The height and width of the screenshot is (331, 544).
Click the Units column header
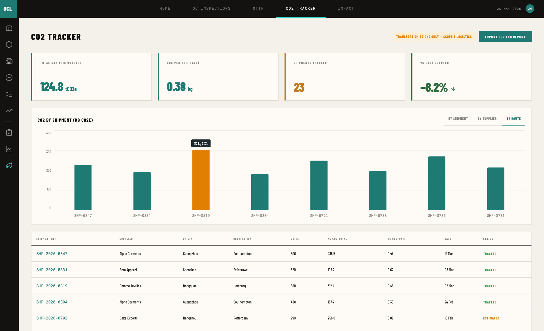point(295,239)
